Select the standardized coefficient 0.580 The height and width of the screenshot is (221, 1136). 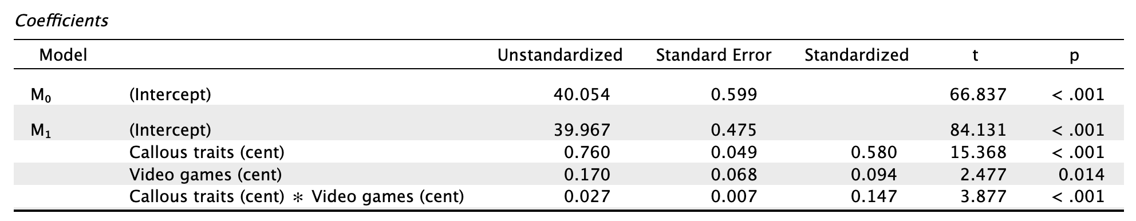point(874,152)
